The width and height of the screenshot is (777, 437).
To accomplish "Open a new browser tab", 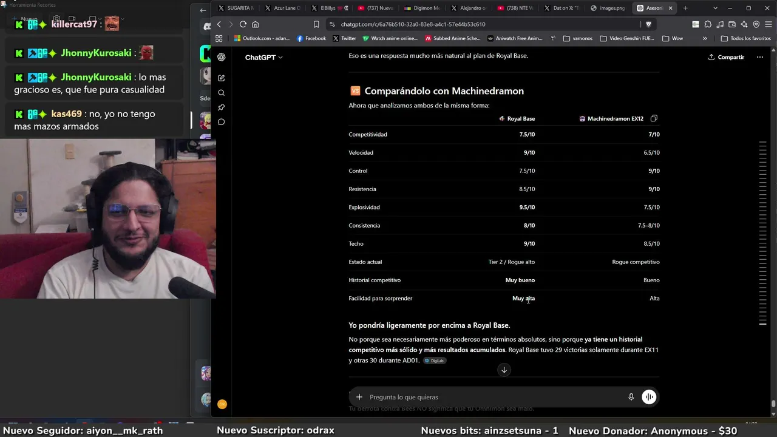I will pos(685,8).
